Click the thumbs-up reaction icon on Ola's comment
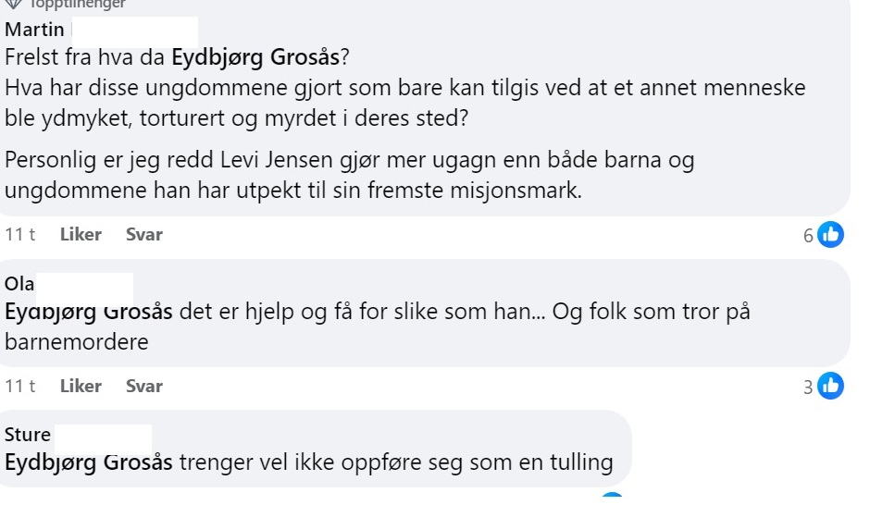 click(x=830, y=386)
